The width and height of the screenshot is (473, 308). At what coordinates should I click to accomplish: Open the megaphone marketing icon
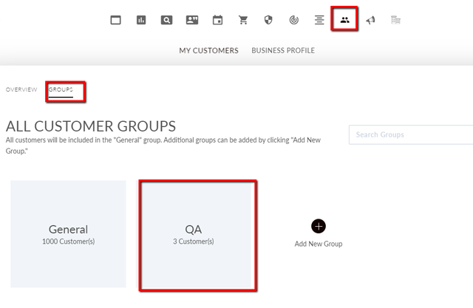370,20
